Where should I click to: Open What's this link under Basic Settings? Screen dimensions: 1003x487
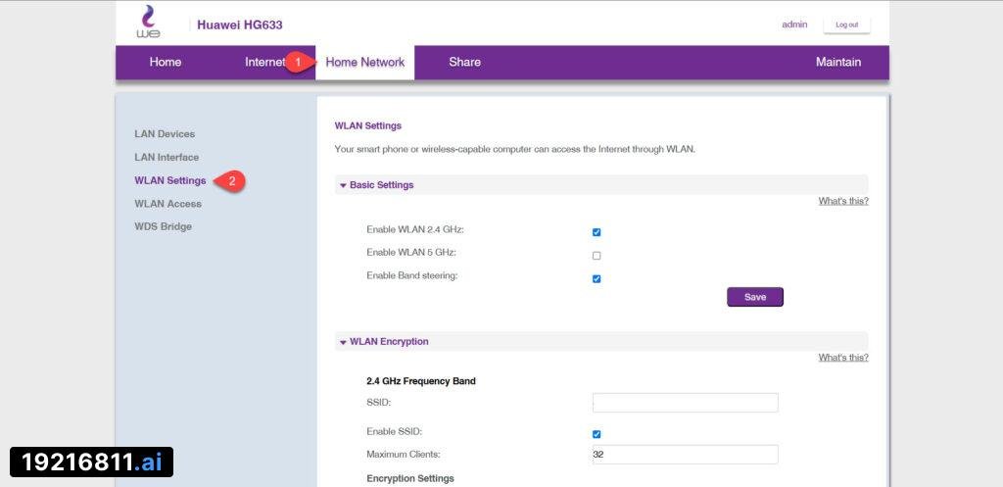(843, 201)
